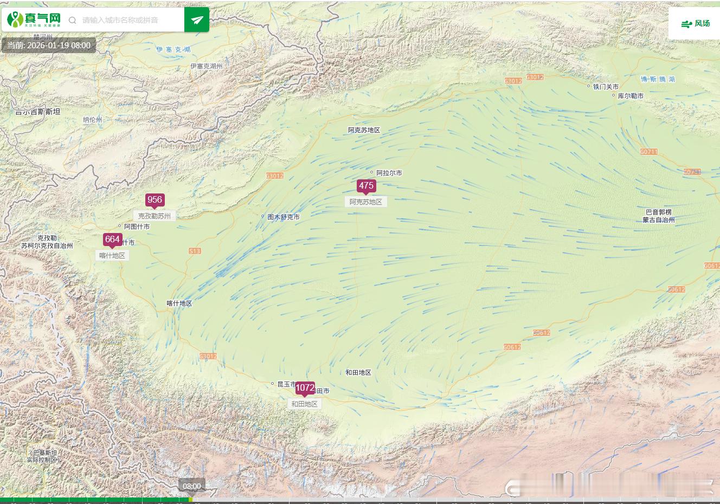
Task: Click the 伊塞克湖州 region label
Action: [x=207, y=66]
